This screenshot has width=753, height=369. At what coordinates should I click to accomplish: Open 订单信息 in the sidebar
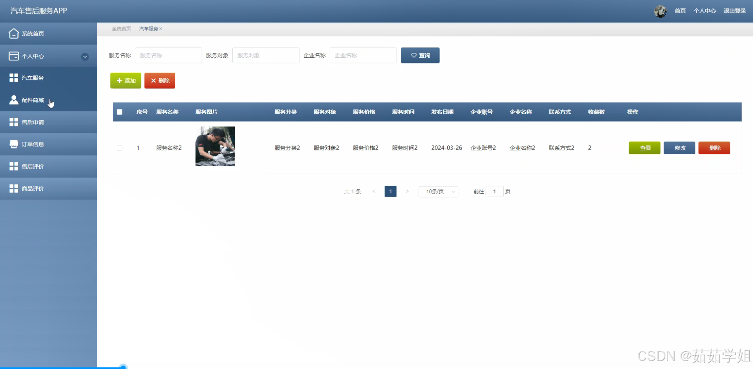click(x=48, y=144)
